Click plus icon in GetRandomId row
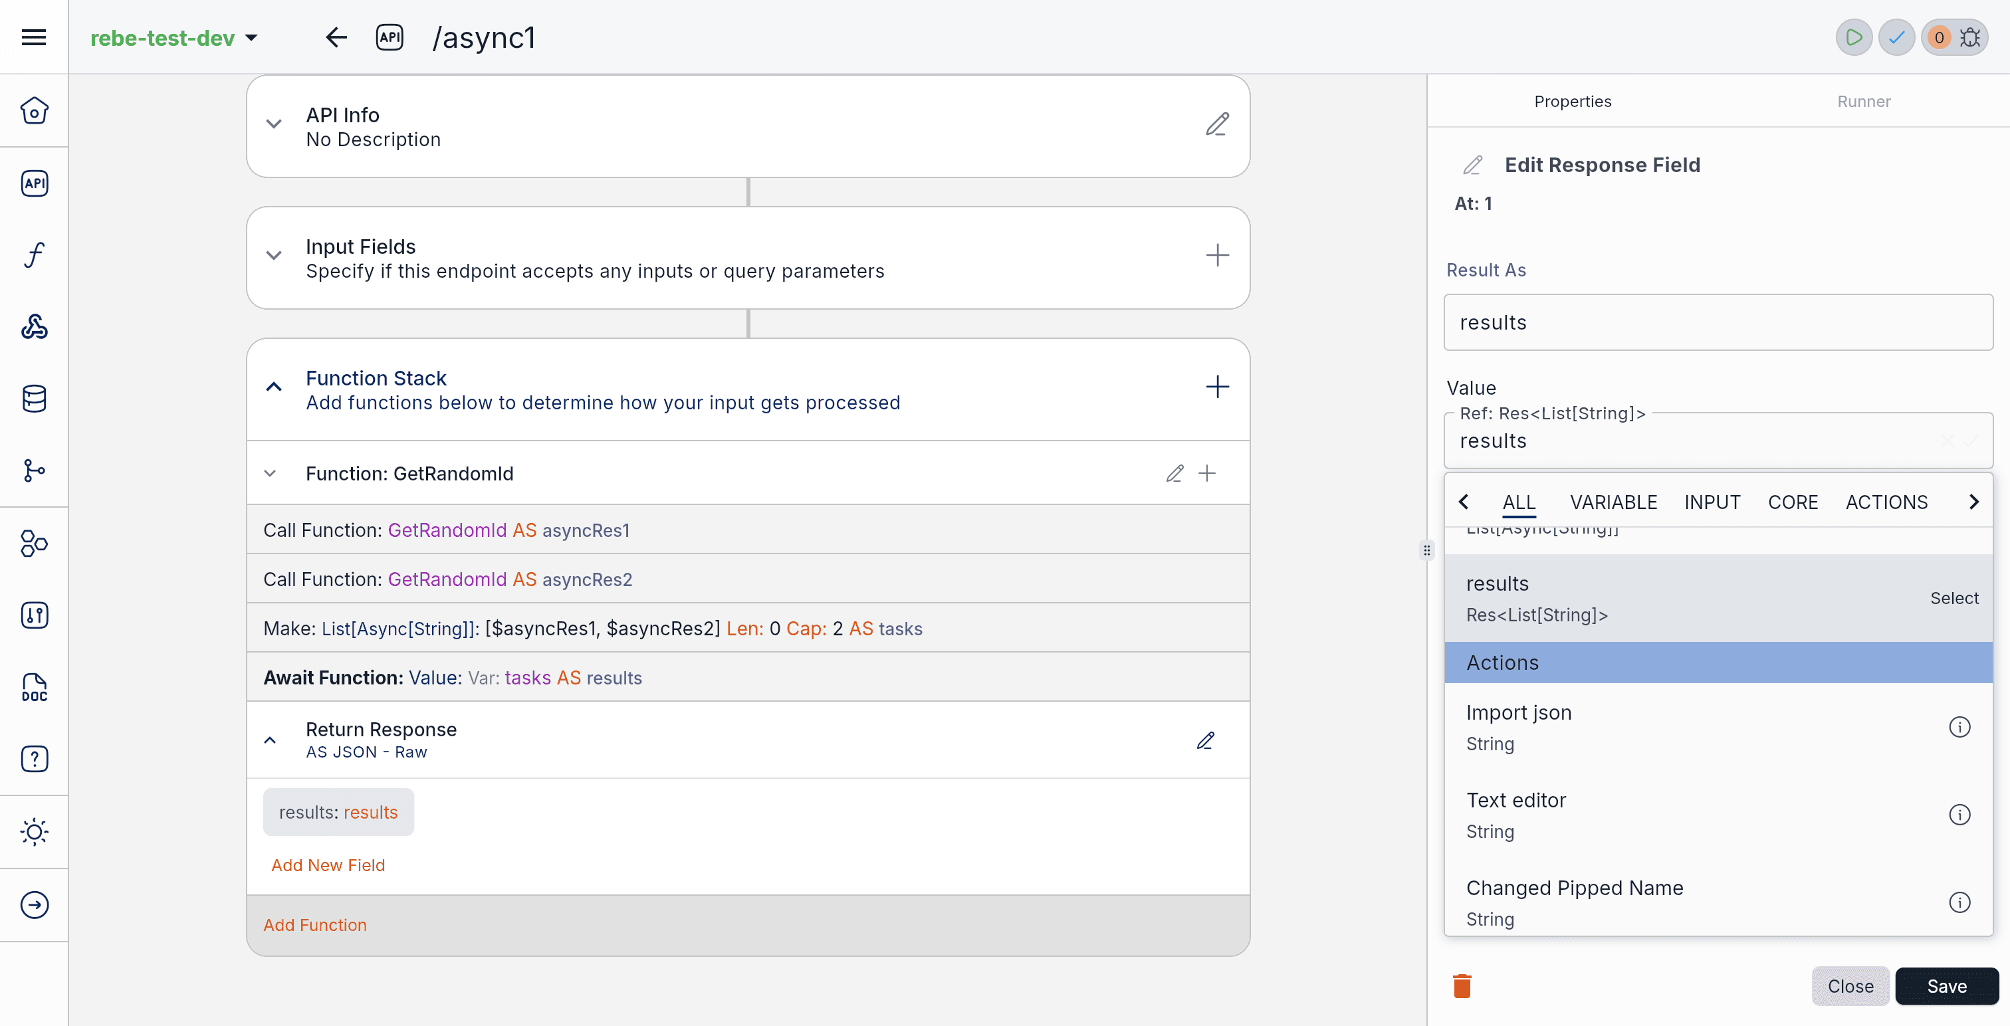 click(1207, 473)
